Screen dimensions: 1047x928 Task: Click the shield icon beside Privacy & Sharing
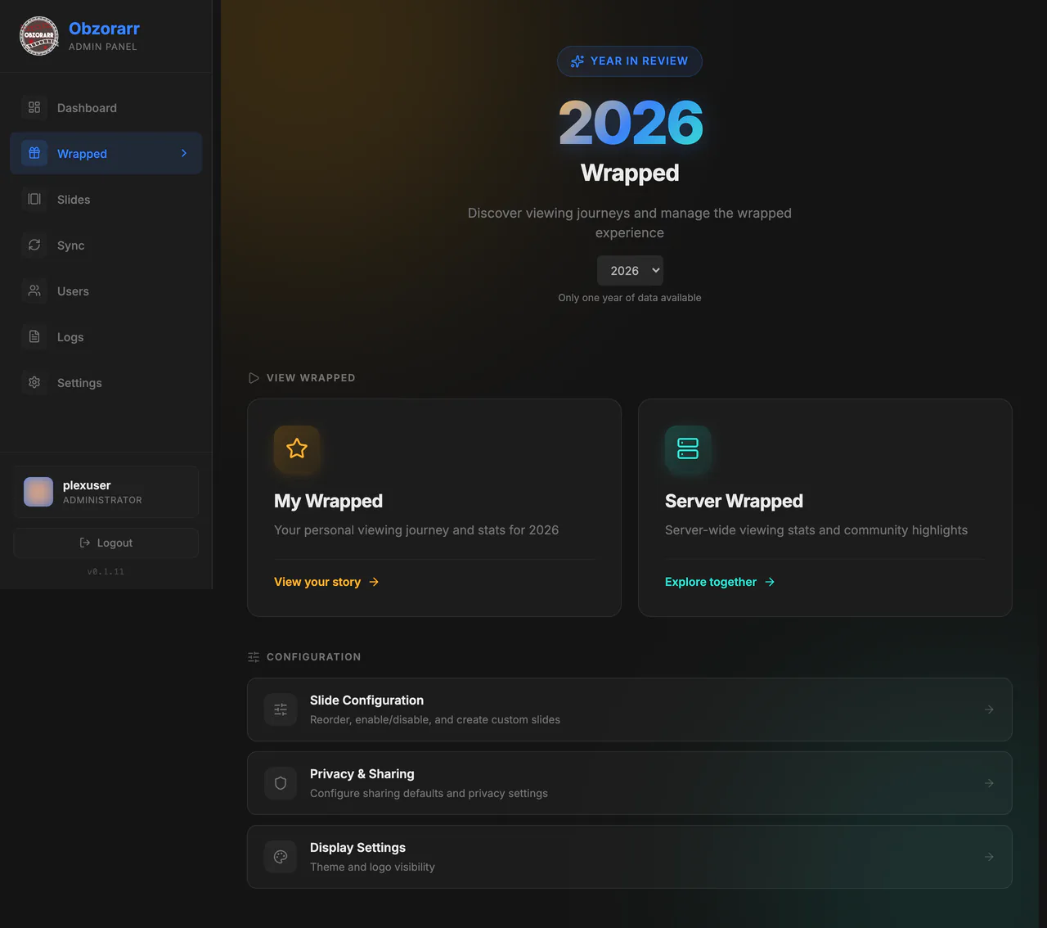pyautogui.click(x=281, y=783)
